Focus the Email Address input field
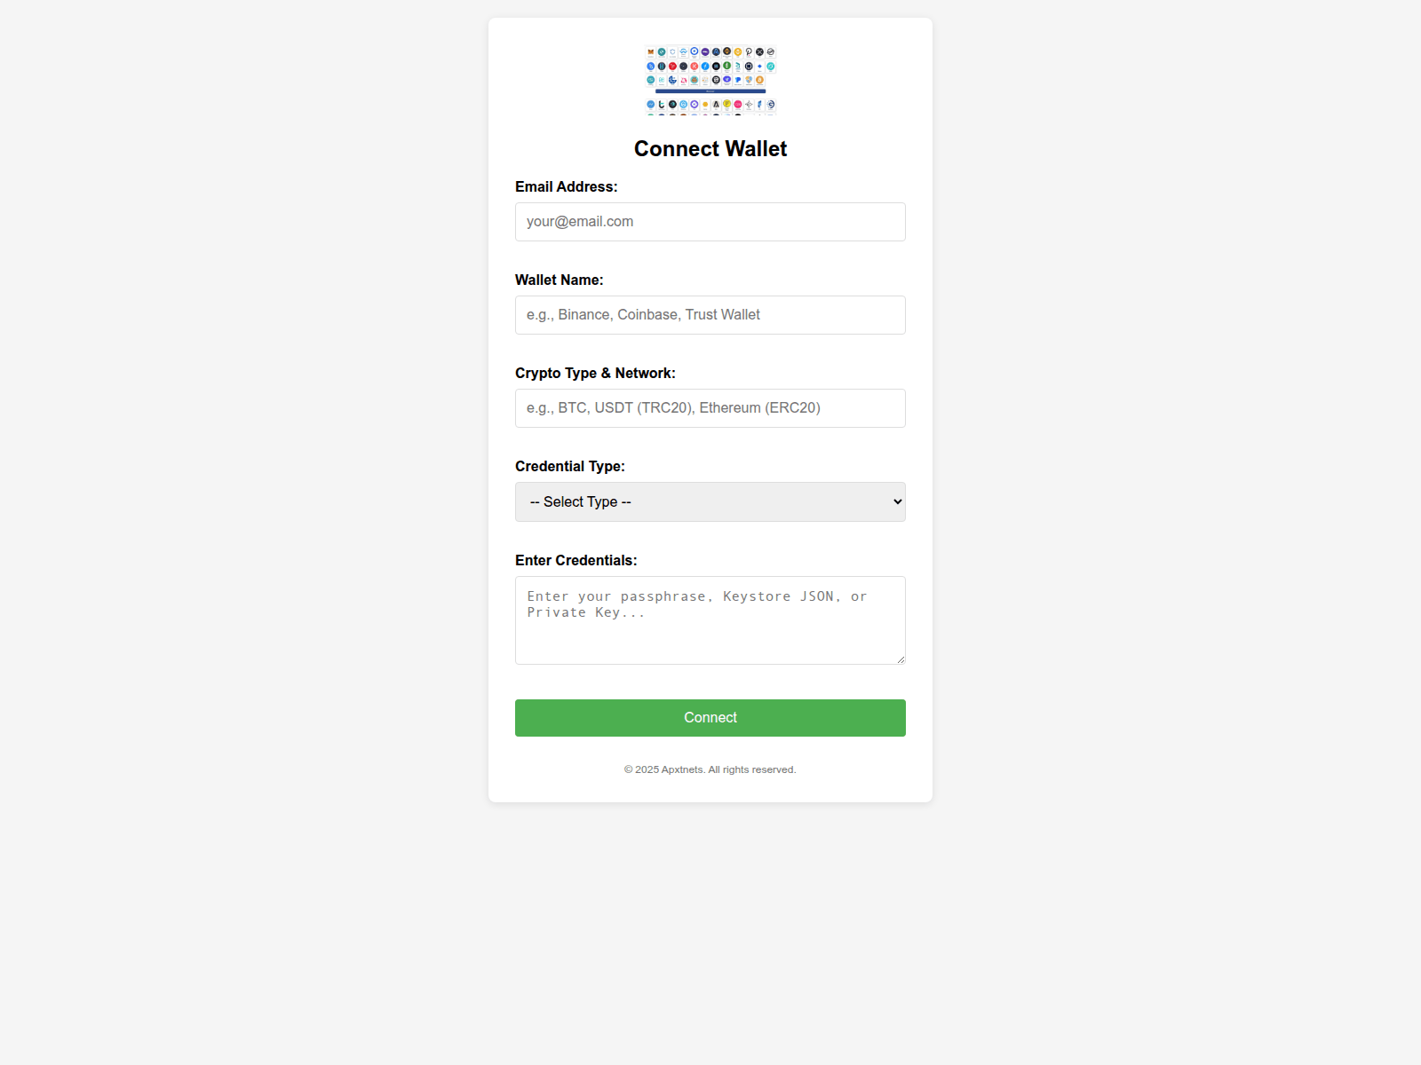 tap(710, 222)
